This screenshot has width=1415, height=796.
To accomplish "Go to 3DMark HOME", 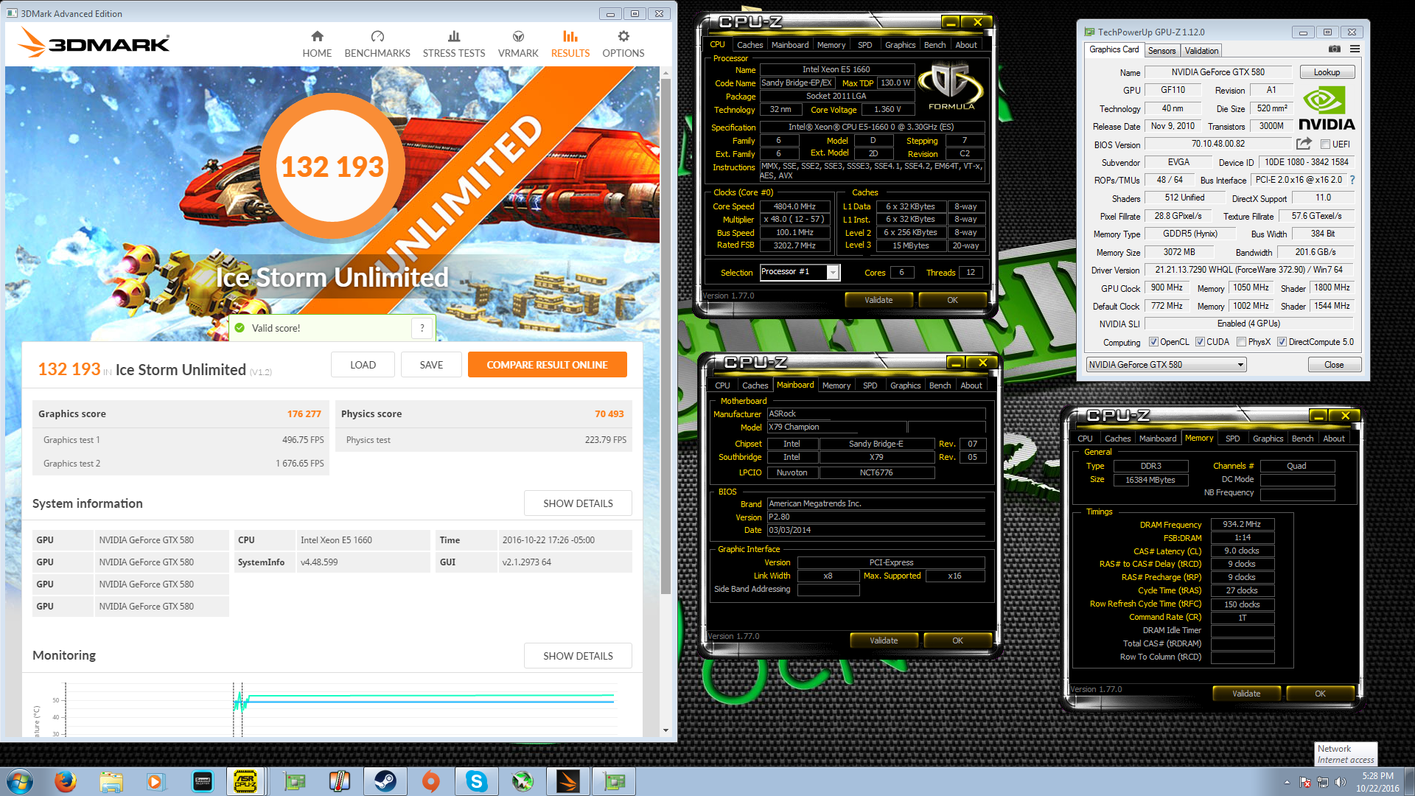I will (x=317, y=44).
